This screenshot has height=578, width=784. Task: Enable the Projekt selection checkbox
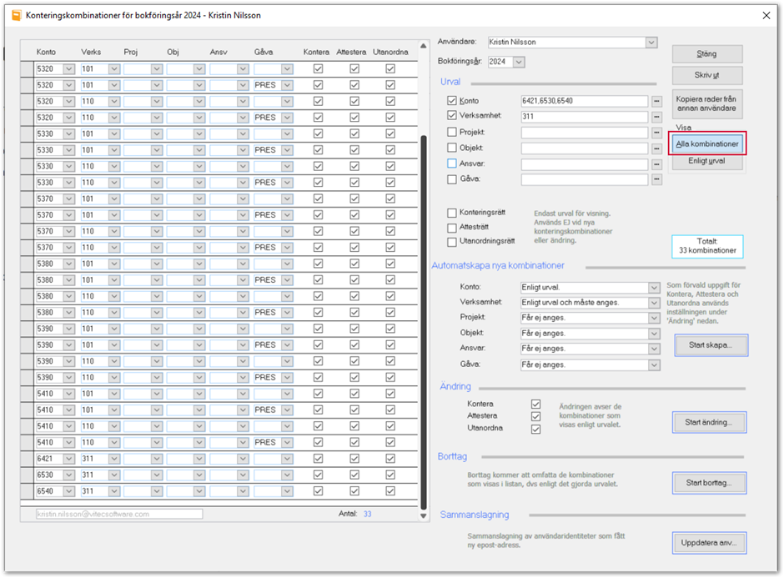452,133
